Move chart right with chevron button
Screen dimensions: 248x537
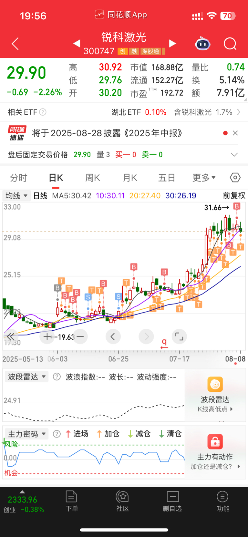146,336
